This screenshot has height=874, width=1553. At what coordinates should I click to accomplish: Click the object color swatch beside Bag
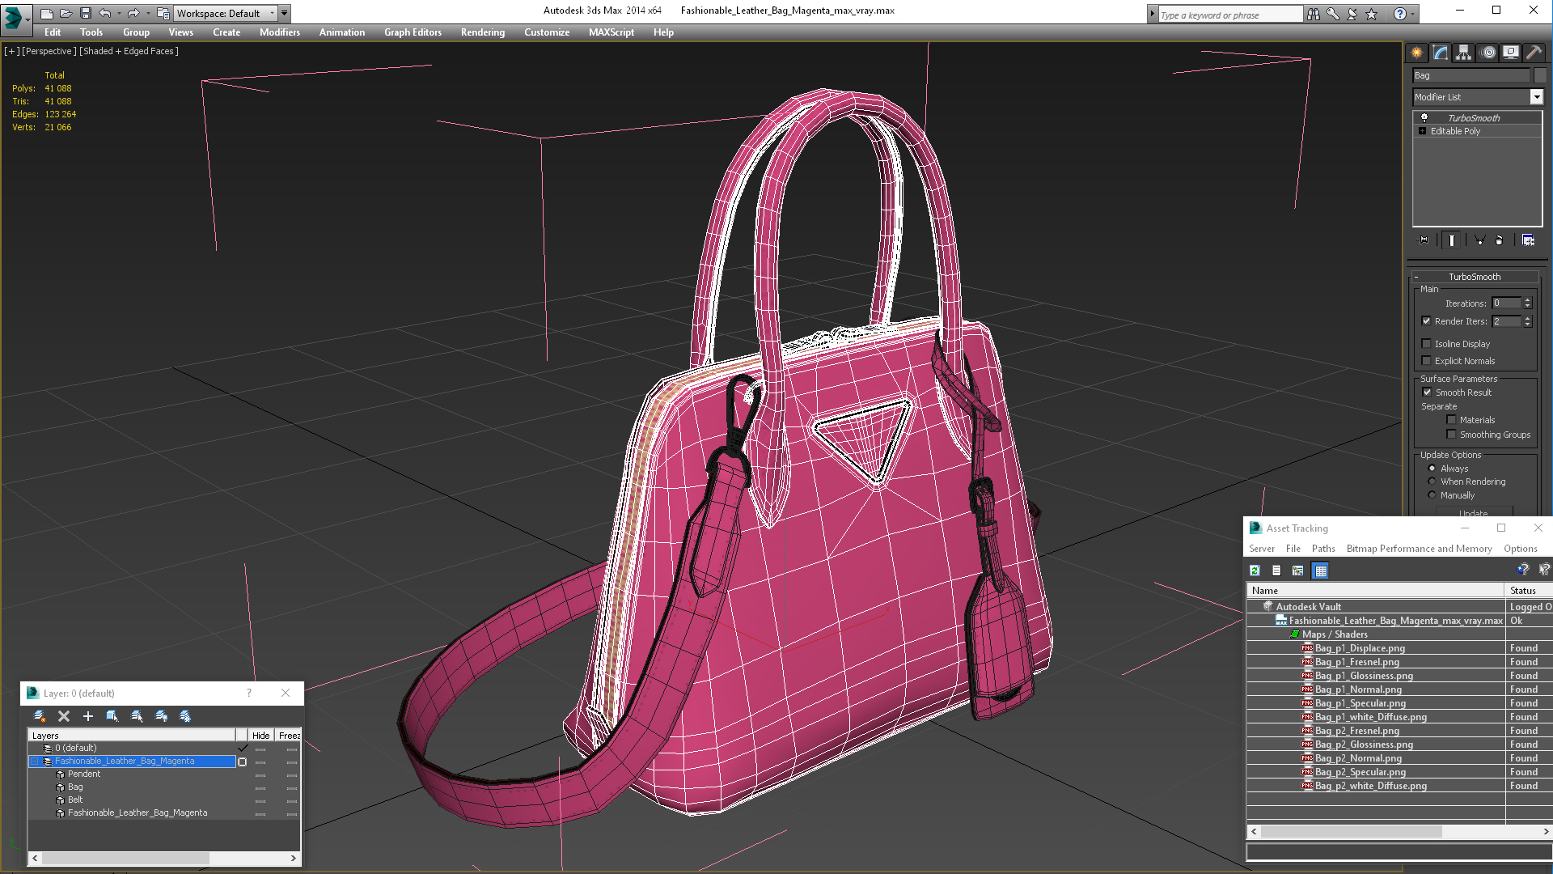(x=1540, y=75)
